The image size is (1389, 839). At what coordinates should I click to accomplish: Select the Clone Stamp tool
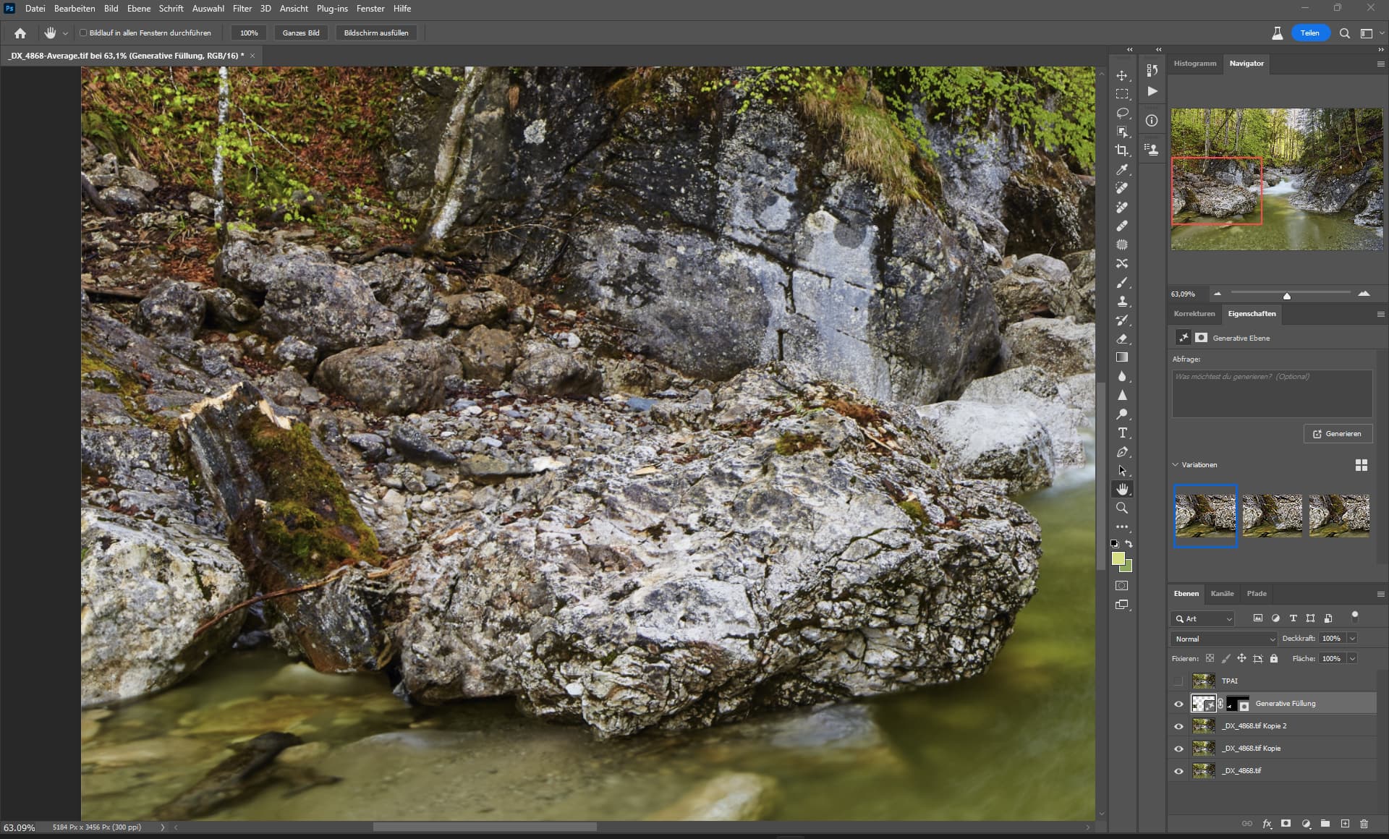1122,301
